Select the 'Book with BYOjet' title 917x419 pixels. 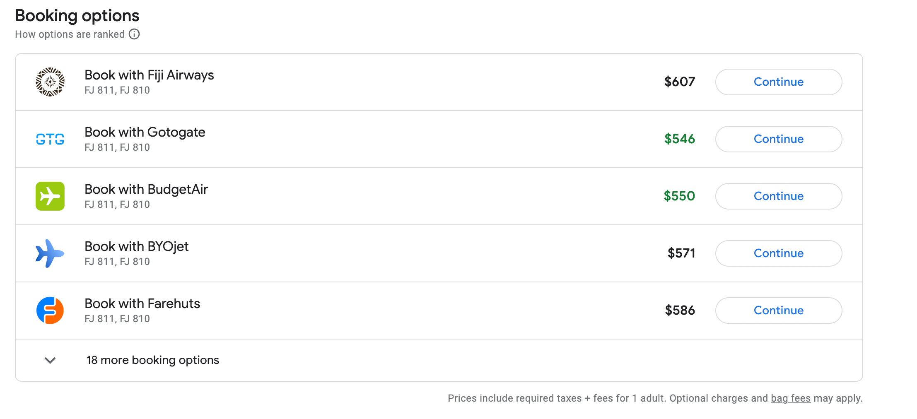tap(137, 246)
